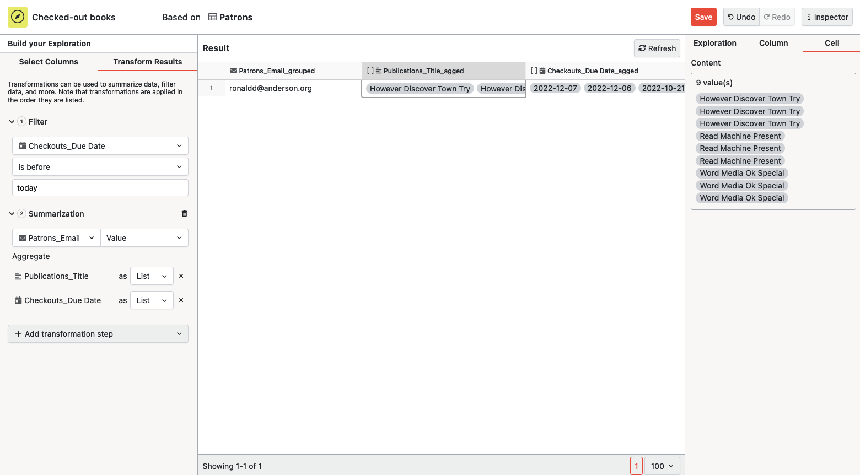Click the exploration compass logo icon
860x475 pixels.
coord(18,17)
